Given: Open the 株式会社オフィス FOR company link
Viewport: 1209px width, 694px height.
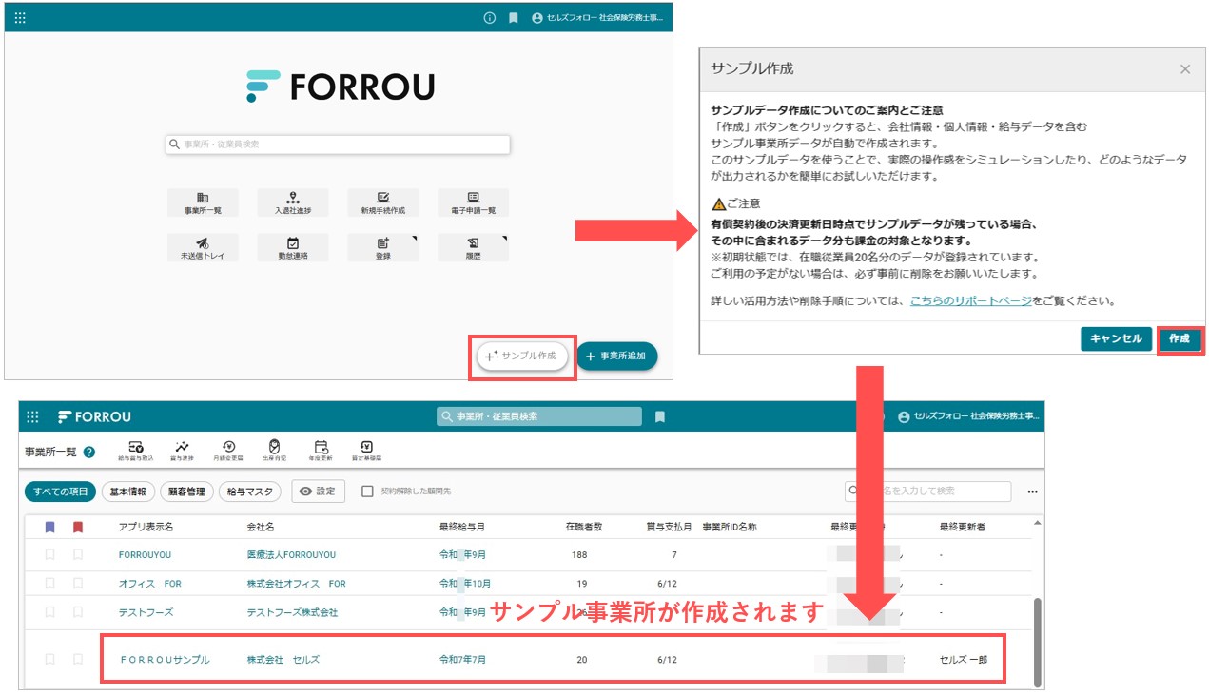Looking at the screenshot, I should [296, 584].
